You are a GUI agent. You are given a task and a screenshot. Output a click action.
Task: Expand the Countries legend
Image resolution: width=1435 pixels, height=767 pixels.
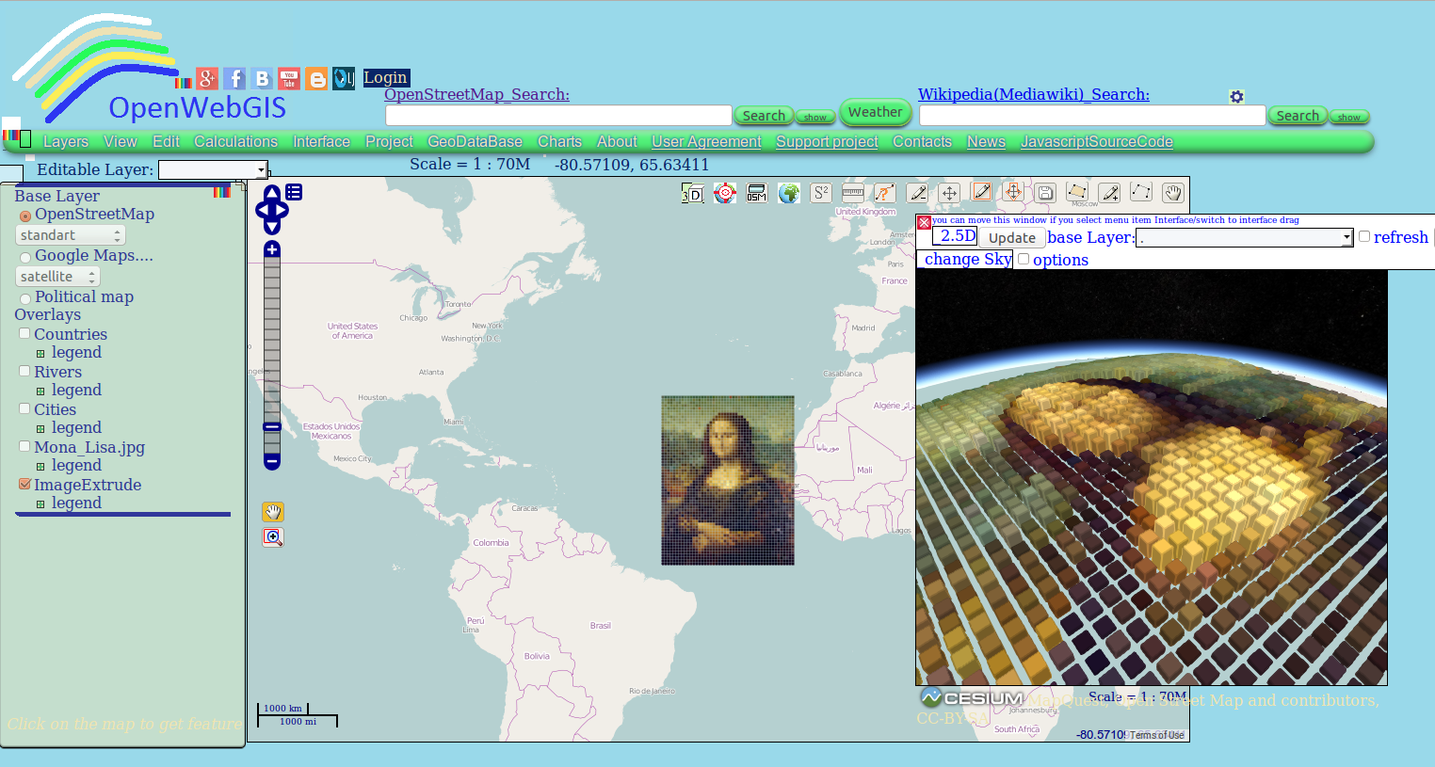[x=40, y=354]
